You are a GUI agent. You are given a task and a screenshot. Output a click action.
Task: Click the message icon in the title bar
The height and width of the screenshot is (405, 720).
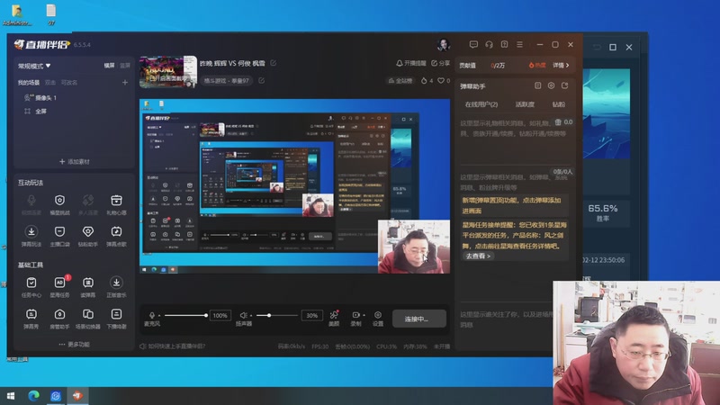pyautogui.click(x=473, y=44)
